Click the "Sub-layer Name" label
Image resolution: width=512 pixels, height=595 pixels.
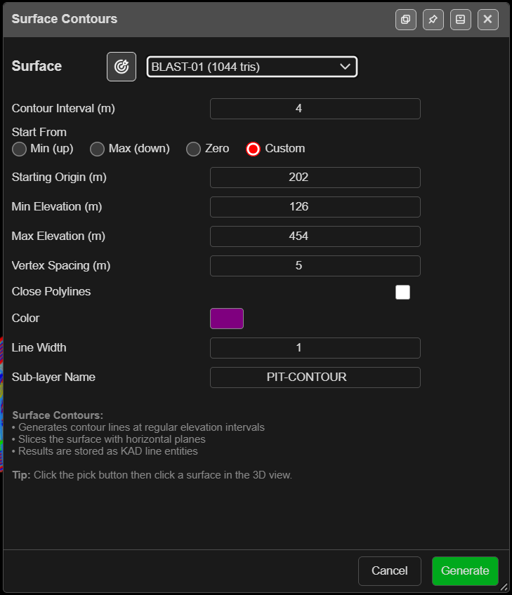53,377
